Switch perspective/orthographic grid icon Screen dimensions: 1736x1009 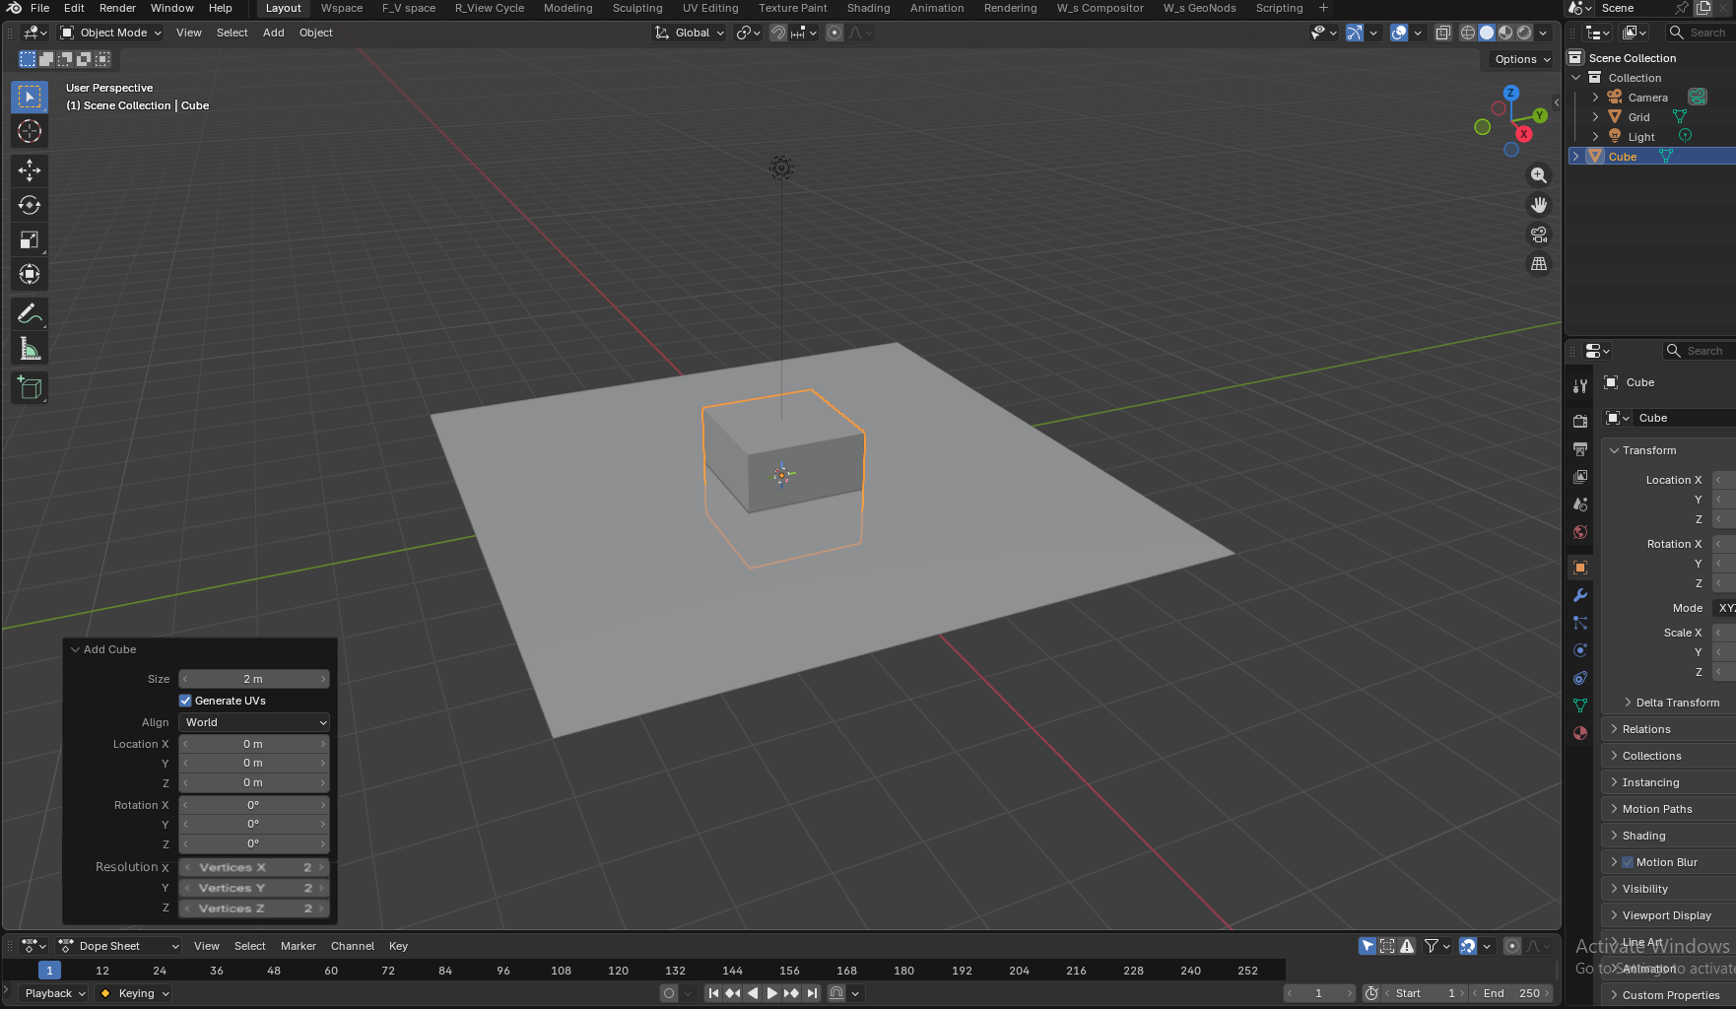(1538, 264)
